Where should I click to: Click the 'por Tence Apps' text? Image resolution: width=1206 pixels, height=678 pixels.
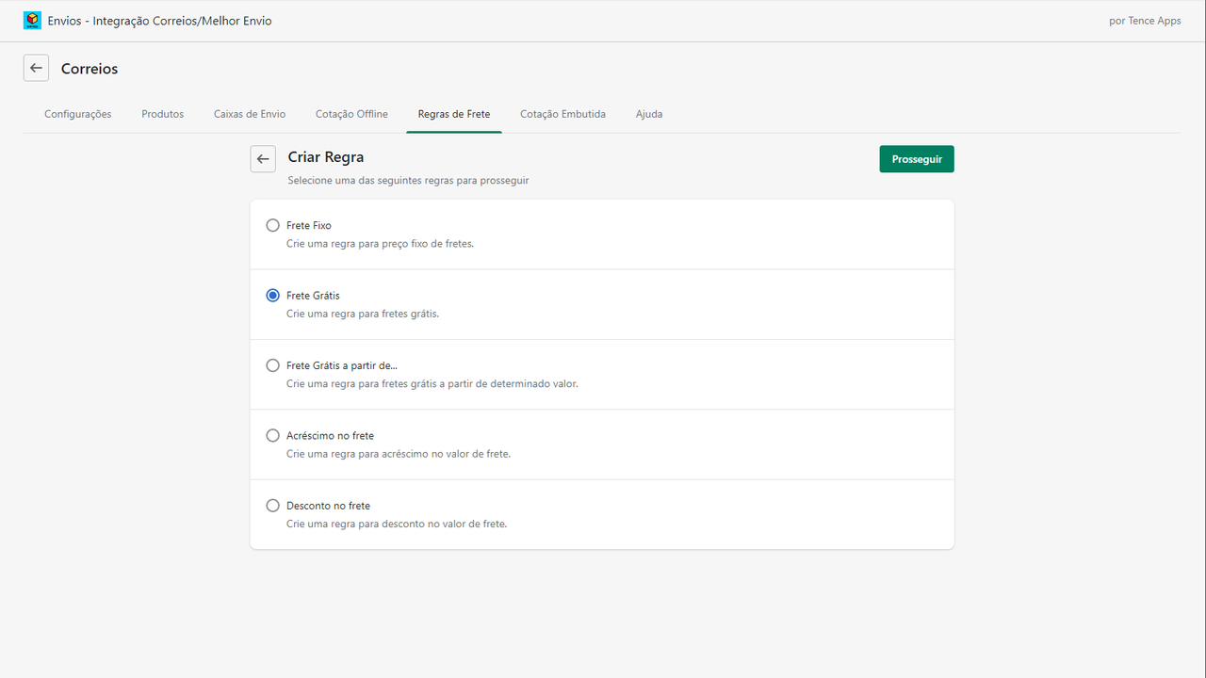[1145, 21]
